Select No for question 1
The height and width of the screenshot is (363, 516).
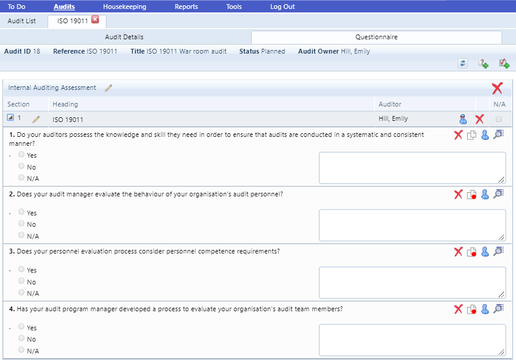click(x=21, y=166)
